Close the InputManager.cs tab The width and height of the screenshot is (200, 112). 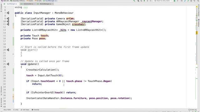[x=18, y=4]
